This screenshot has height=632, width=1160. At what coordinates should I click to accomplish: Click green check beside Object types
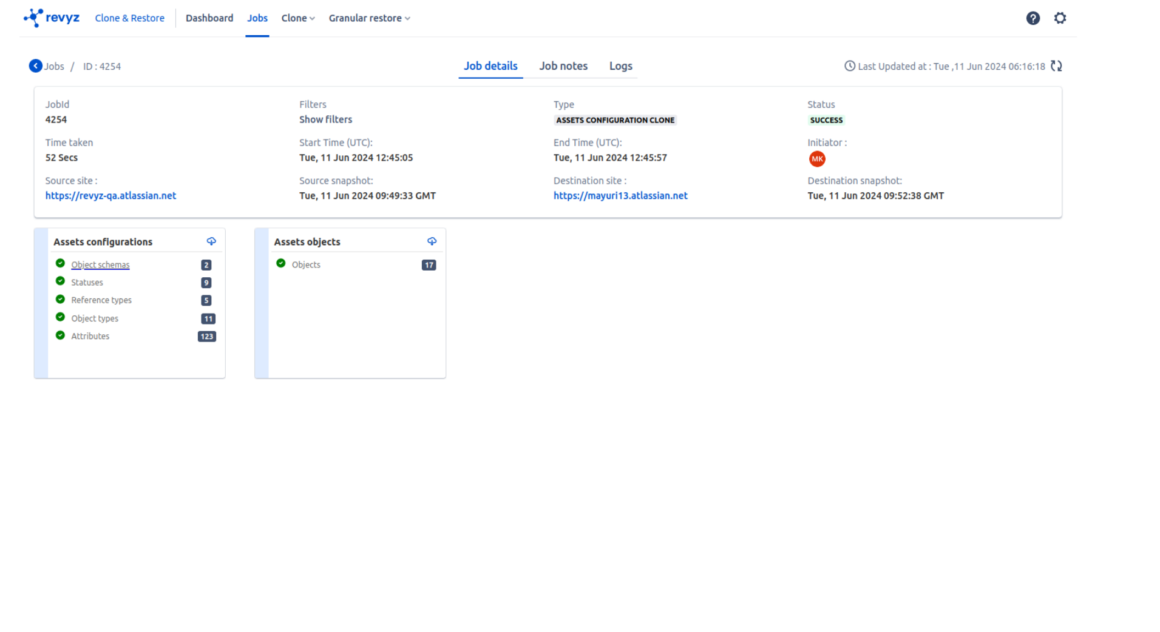click(x=60, y=317)
